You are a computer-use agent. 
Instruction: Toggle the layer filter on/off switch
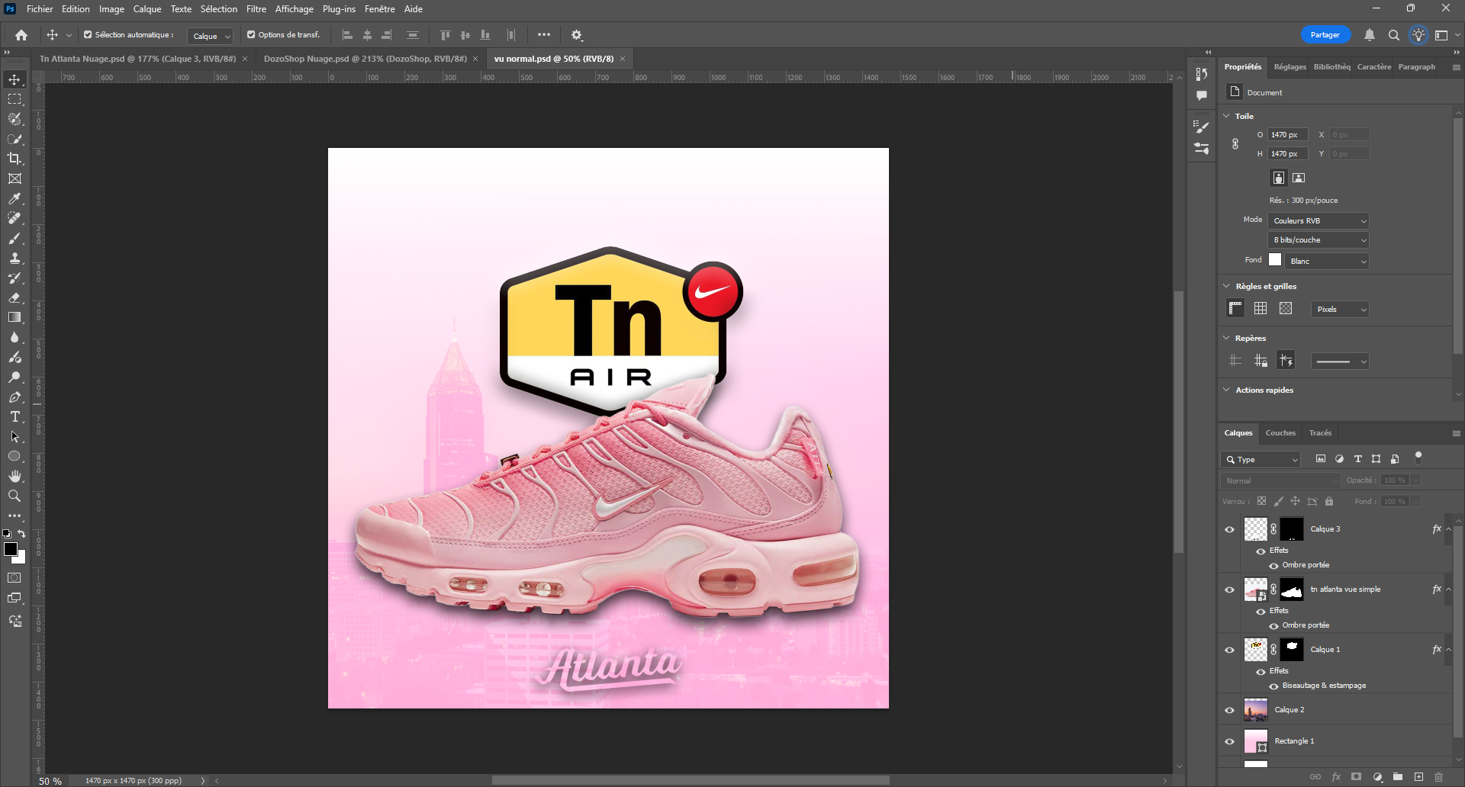1418,458
